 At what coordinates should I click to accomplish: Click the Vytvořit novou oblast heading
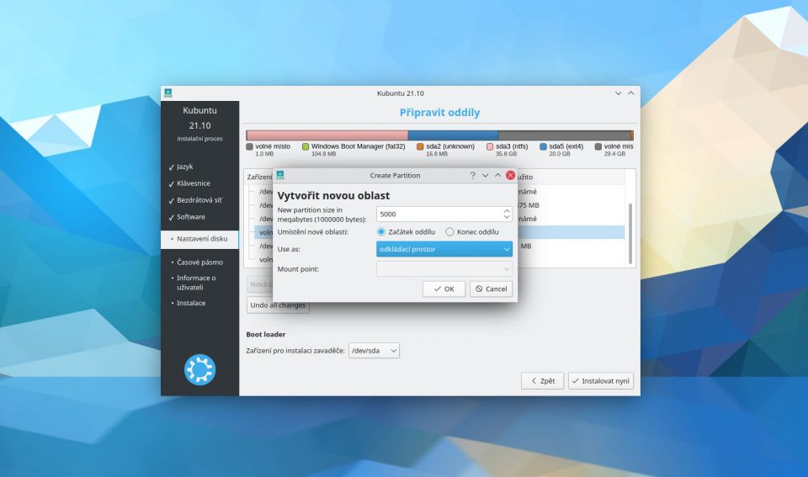pos(333,196)
